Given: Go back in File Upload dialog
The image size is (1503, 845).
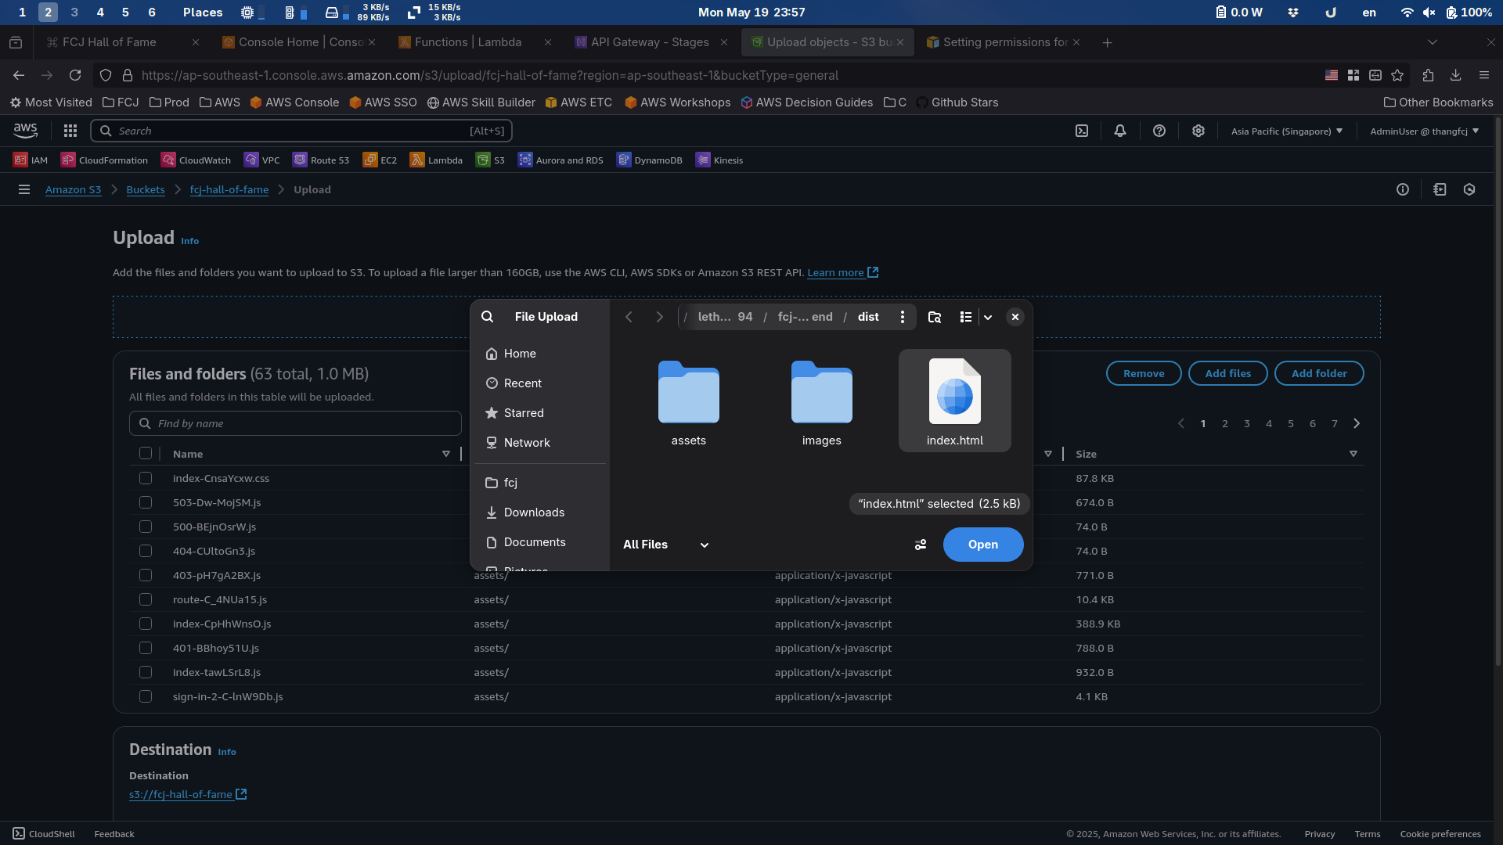Looking at the screenshot, I should pos(629,316).
